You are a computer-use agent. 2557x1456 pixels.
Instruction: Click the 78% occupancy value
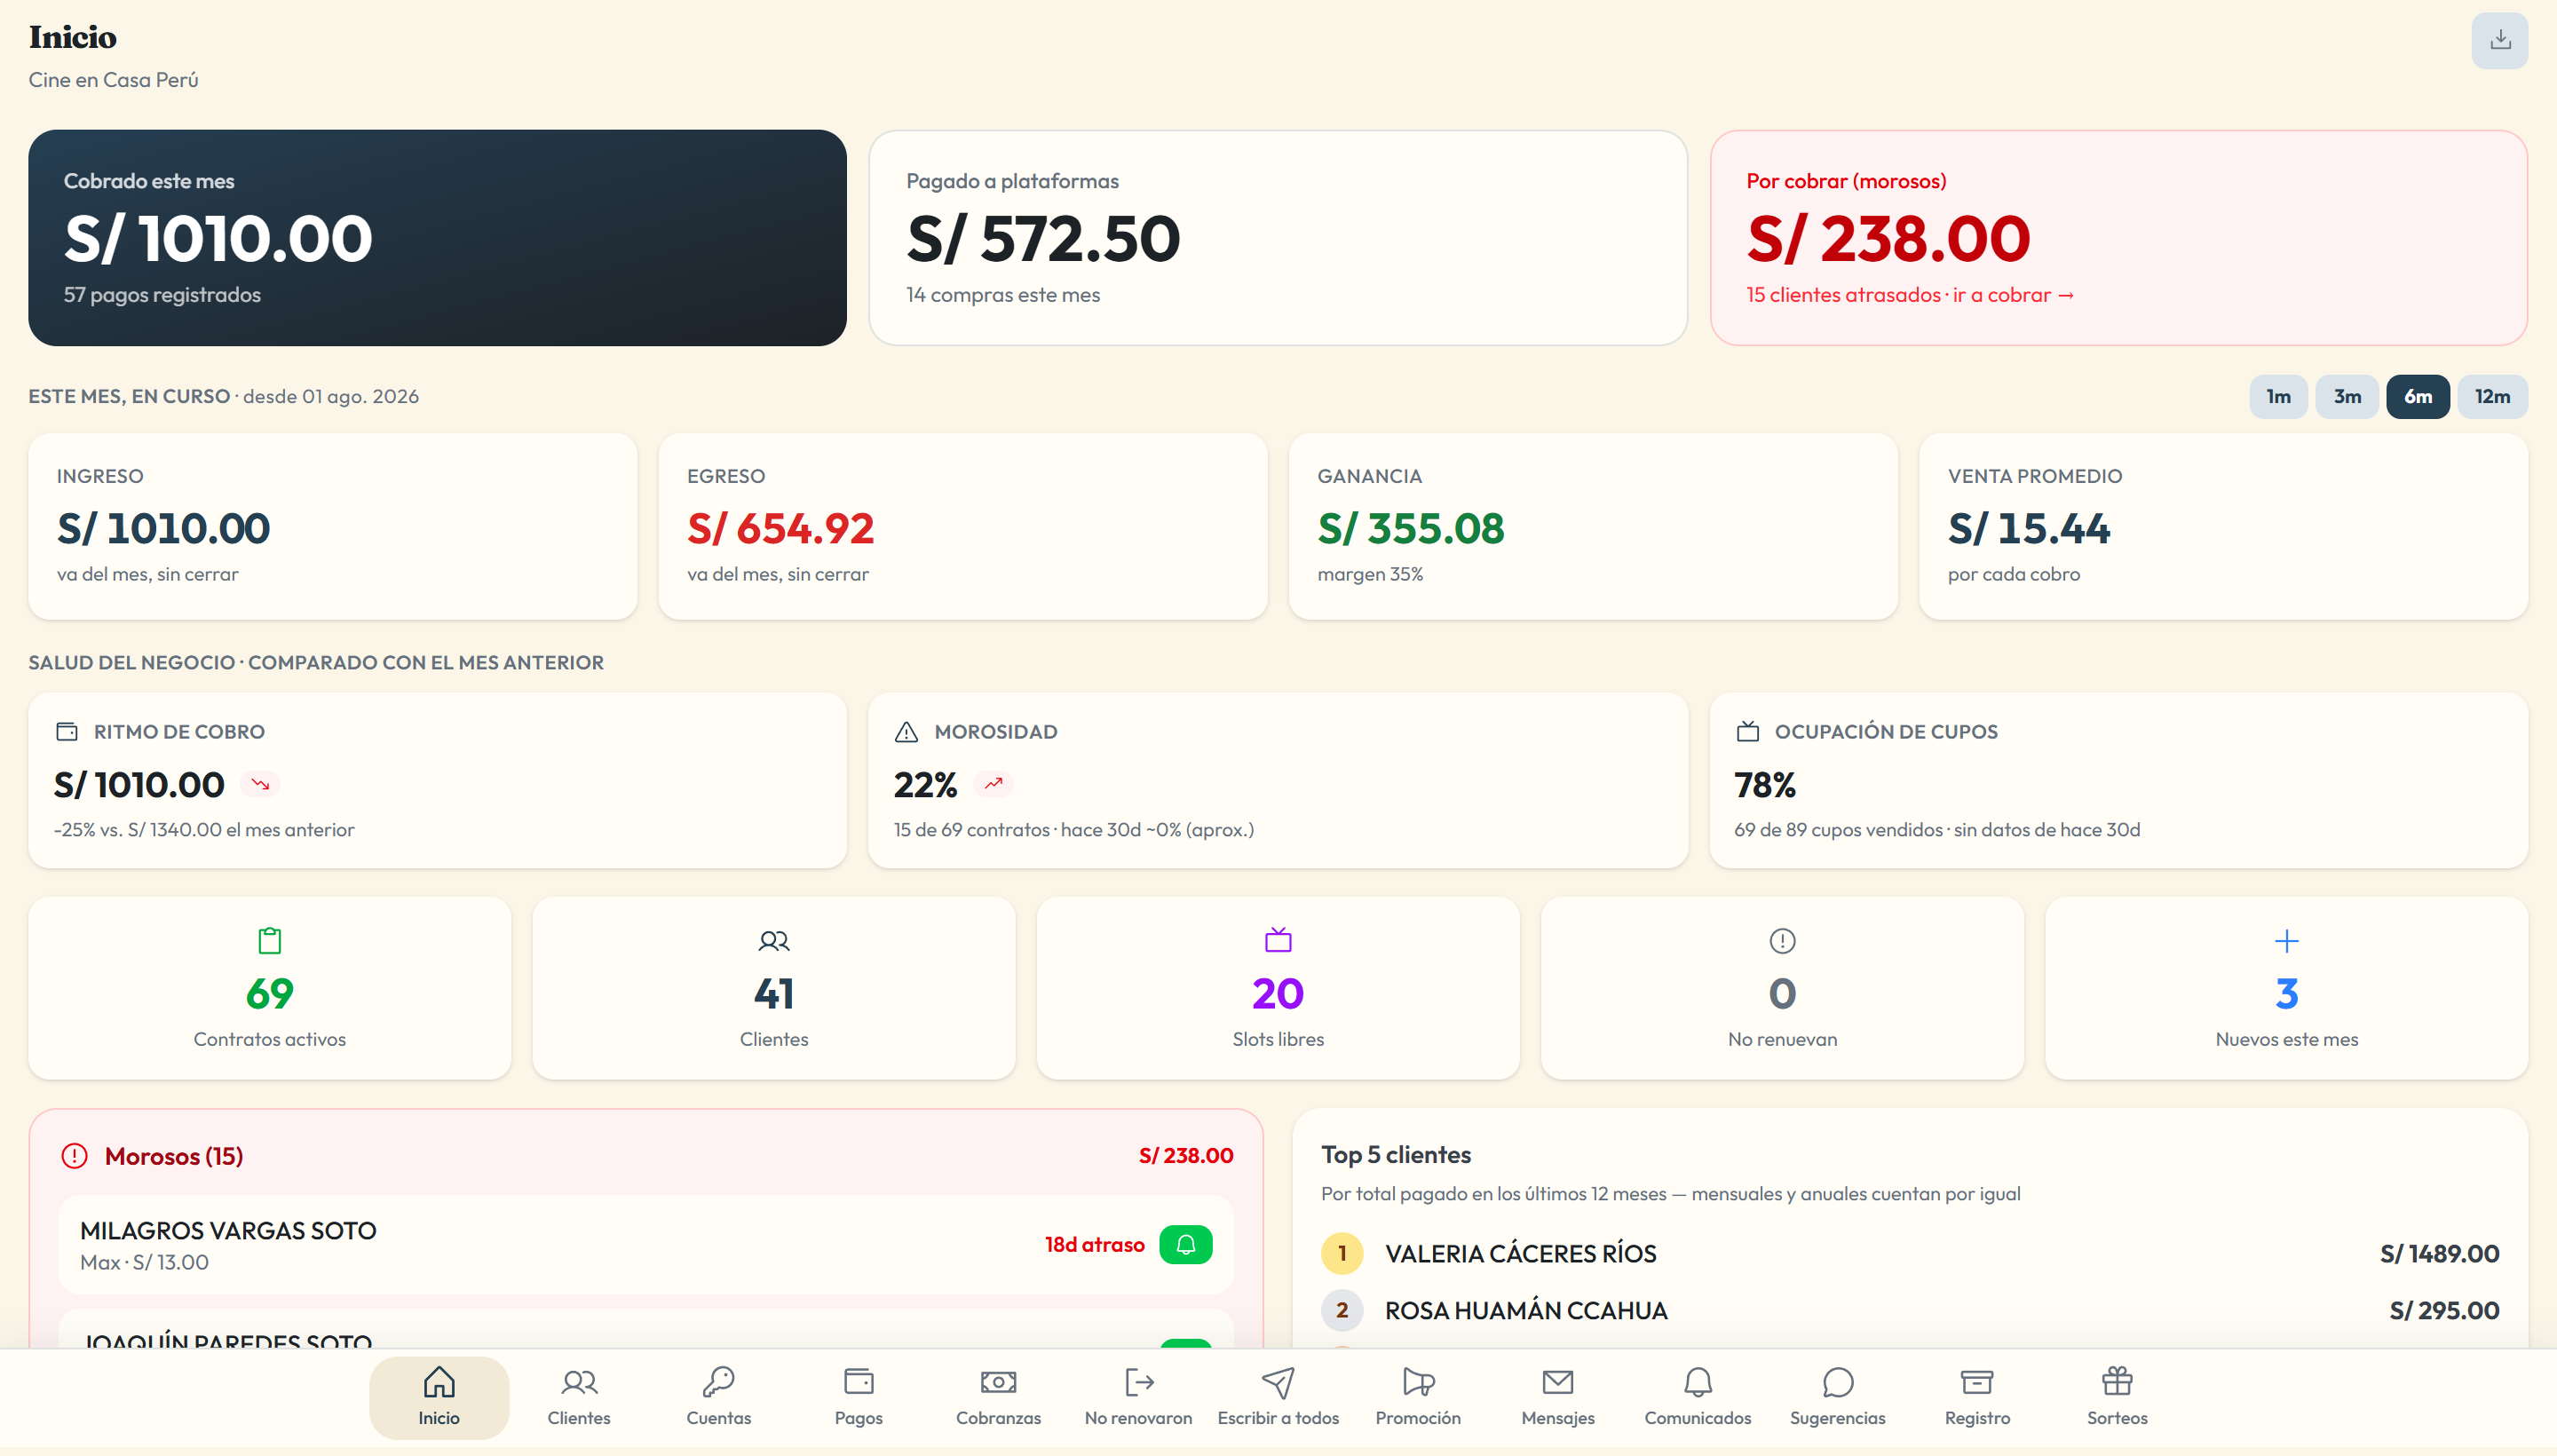point(1765,785)
